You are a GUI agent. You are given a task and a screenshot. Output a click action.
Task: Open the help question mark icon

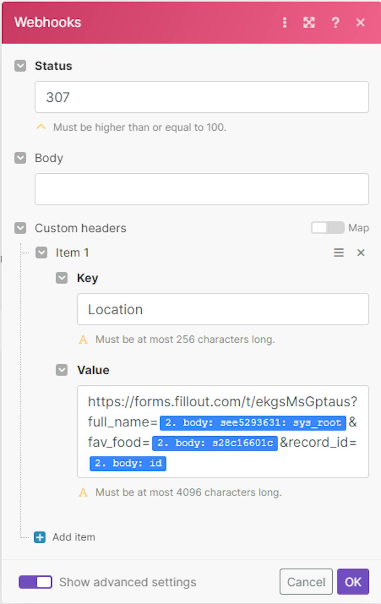335,22
